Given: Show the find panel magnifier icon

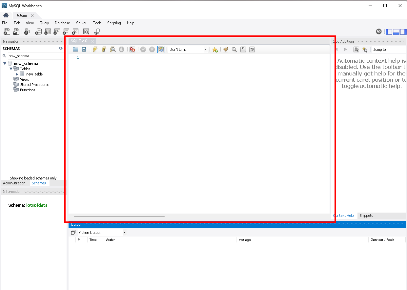Looking at the screenshot, I should 234,50.
